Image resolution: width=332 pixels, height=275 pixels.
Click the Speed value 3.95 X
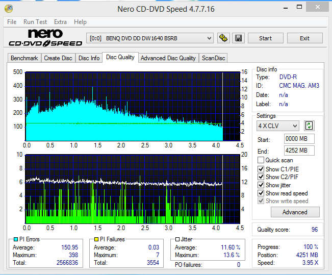point(311,263)
